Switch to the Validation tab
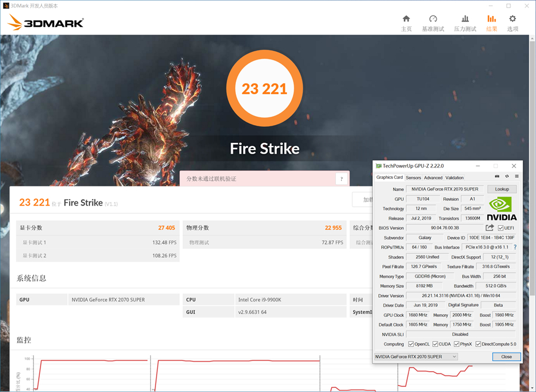This screenshot has width=536, height=392. point(454,178)
